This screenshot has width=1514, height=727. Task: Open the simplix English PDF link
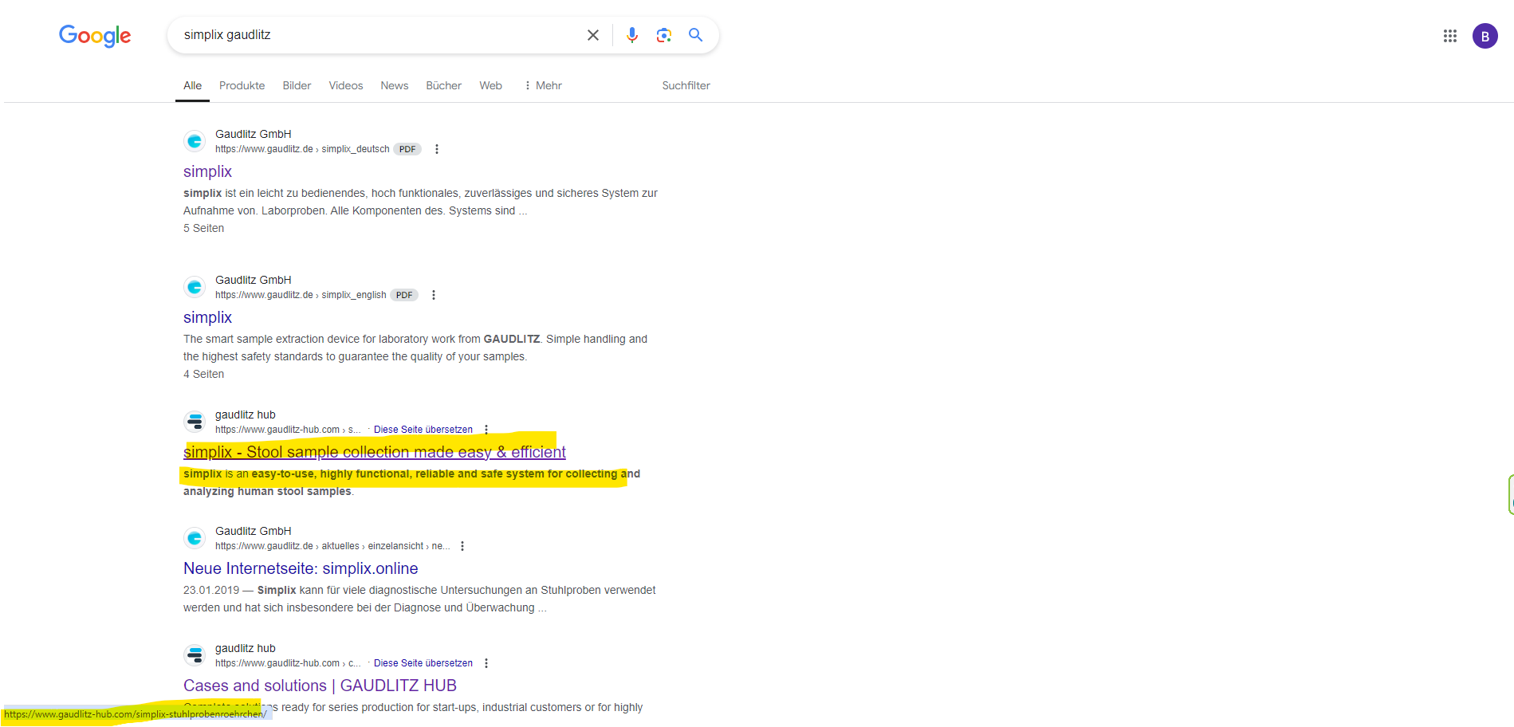(207, 317)
